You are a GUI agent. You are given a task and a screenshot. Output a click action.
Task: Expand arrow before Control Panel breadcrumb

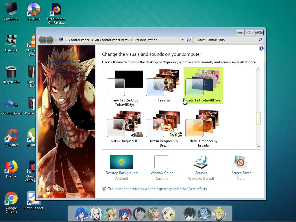pos(66,40)
